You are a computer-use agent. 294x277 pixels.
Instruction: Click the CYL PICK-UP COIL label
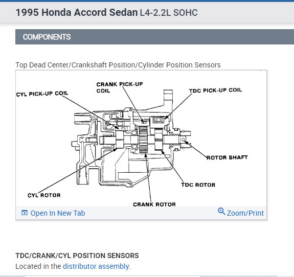(x=42, y=94)
